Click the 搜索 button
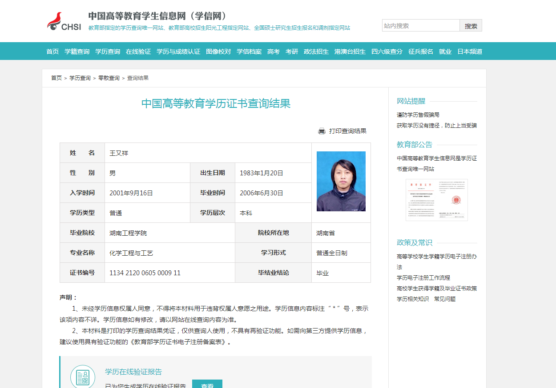The width and height of the screenshot is (556, 388). 471,26
